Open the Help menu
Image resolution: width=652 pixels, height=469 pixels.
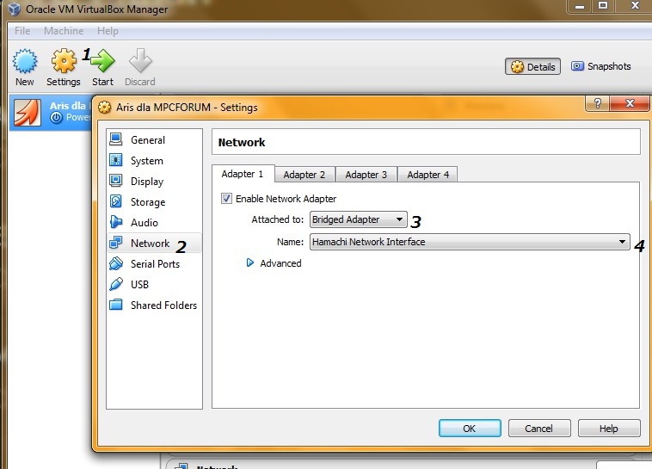pos(108,31)
